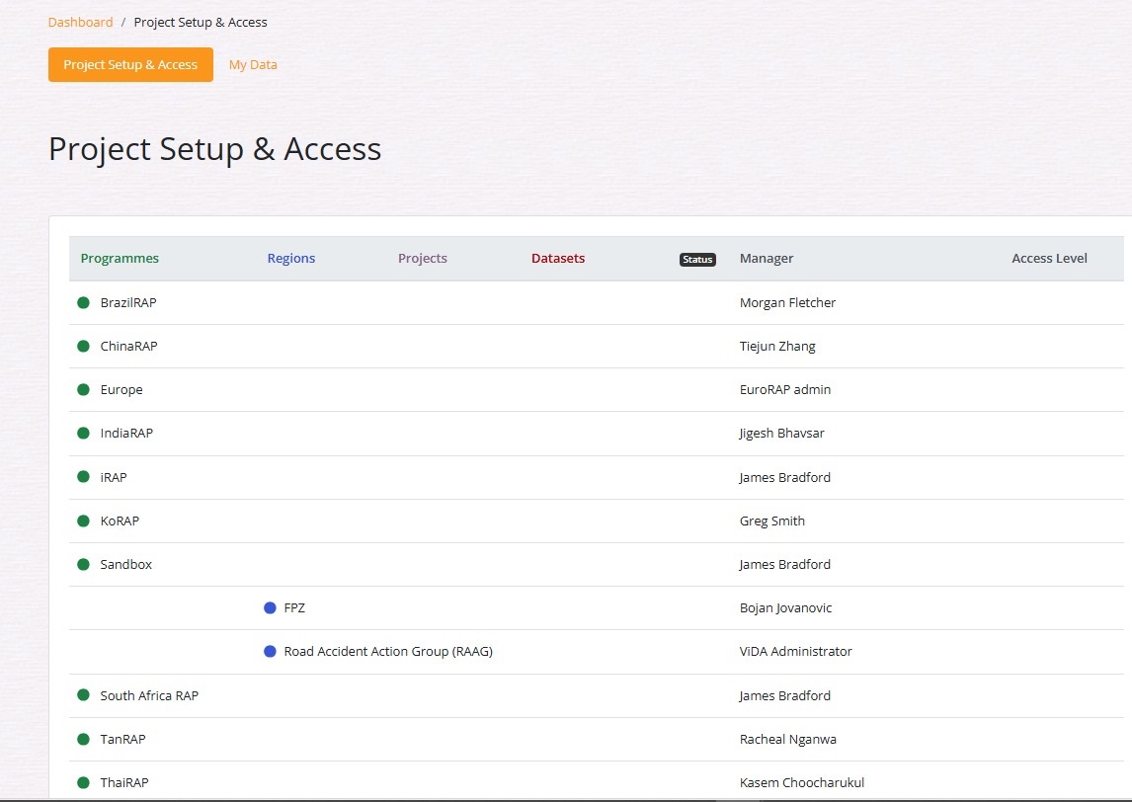This screenshot has height=802, width=1132.
Task: Click the green dot beside ThaiRAP
Action: (84, 782)
